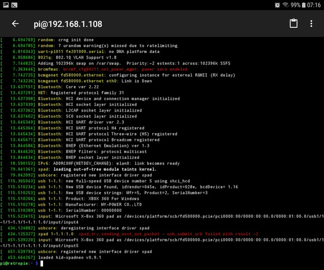Tap the alarm icon in status bar
The image size is (324, 270).
pyautogui.click(x=277, y=5)
